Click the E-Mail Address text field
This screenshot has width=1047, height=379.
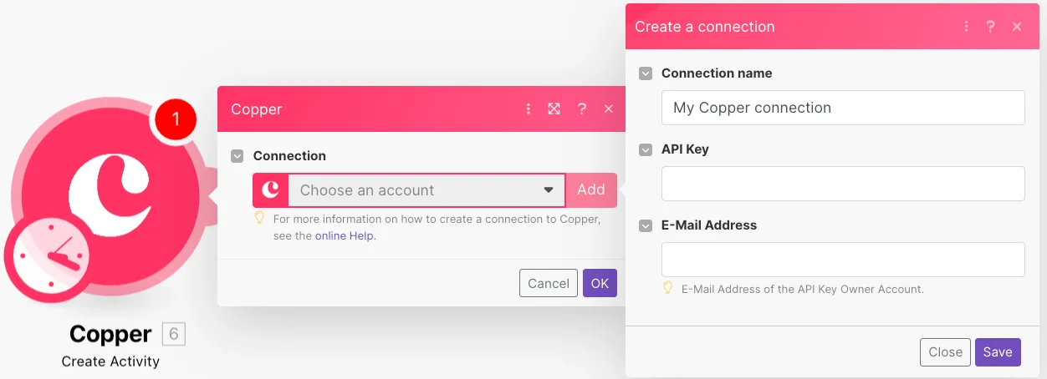point(843,260)
